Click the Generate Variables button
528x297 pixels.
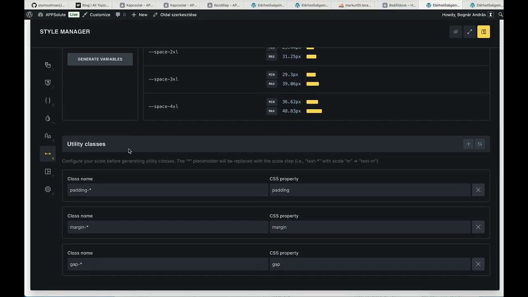pyautogui.click(x=100, y=59)
